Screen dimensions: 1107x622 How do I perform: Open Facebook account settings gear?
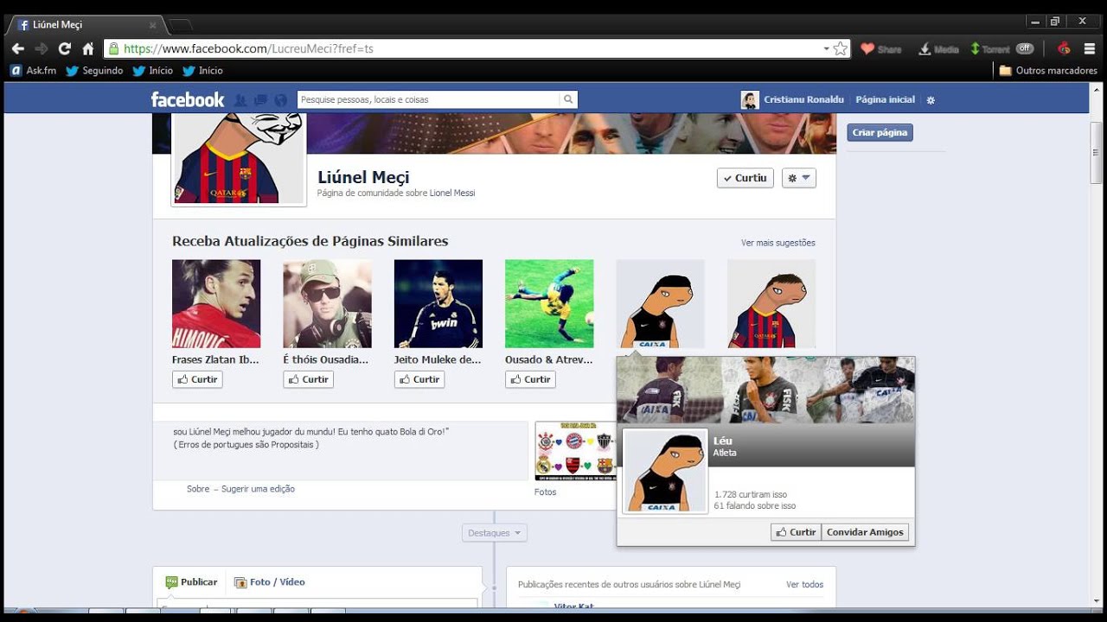pos(931,100)
